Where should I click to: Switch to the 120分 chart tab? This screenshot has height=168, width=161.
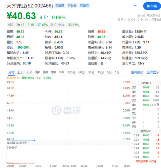pos(71,72)
